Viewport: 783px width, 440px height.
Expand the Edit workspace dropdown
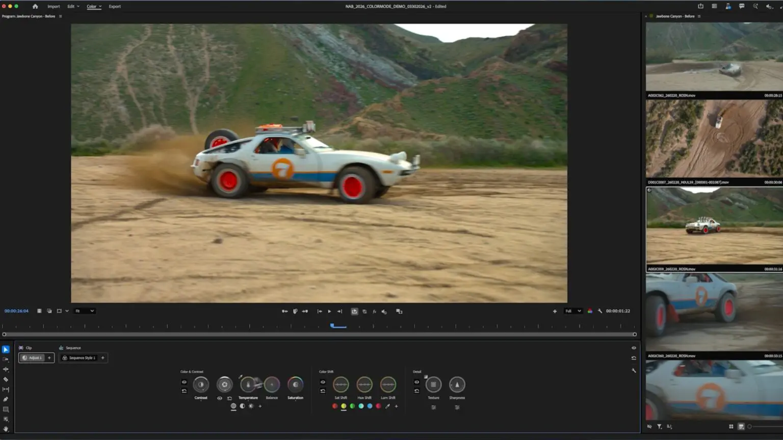(x=73, y=7)
